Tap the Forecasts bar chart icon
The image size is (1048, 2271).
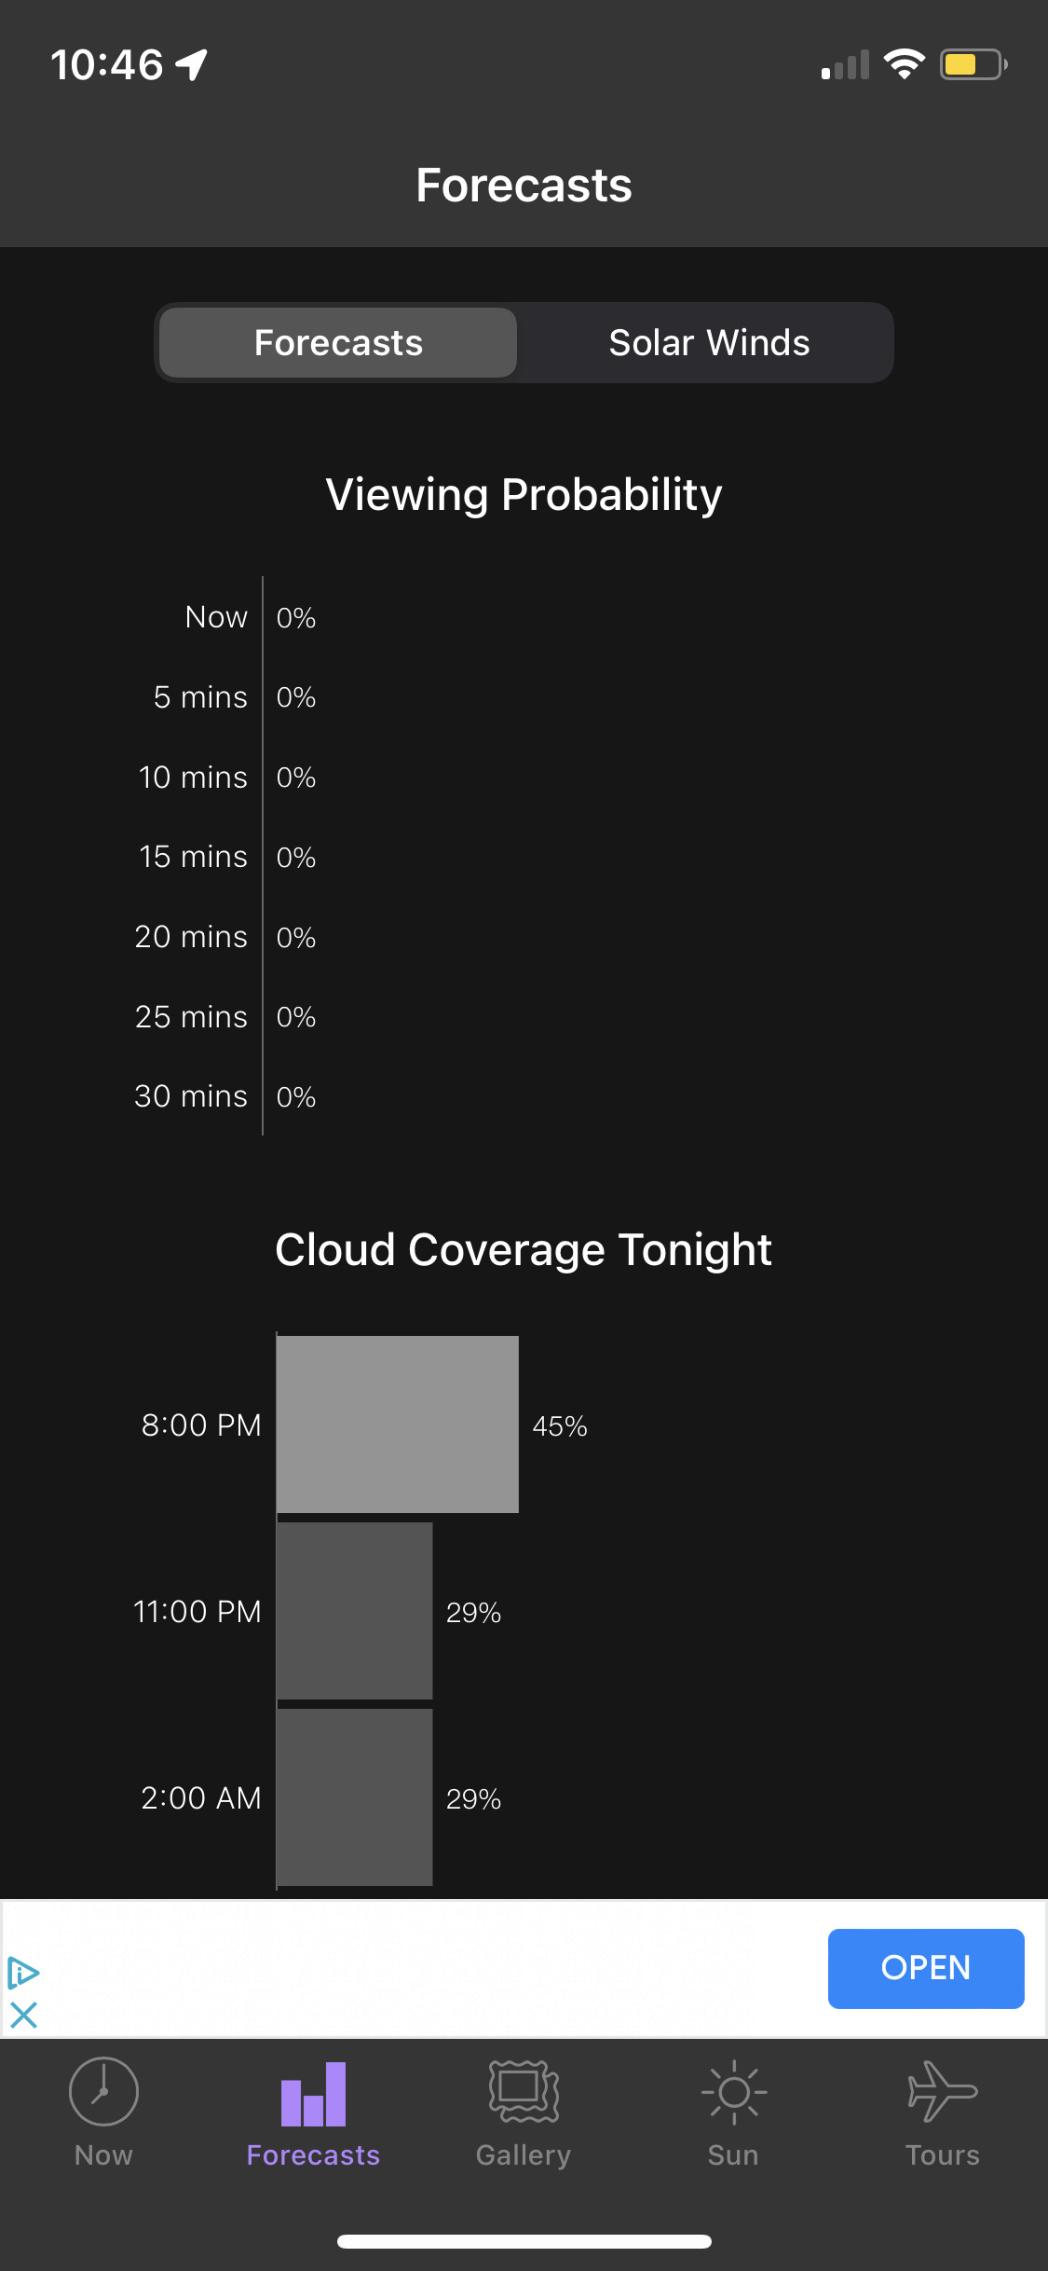pos(313,2094)
